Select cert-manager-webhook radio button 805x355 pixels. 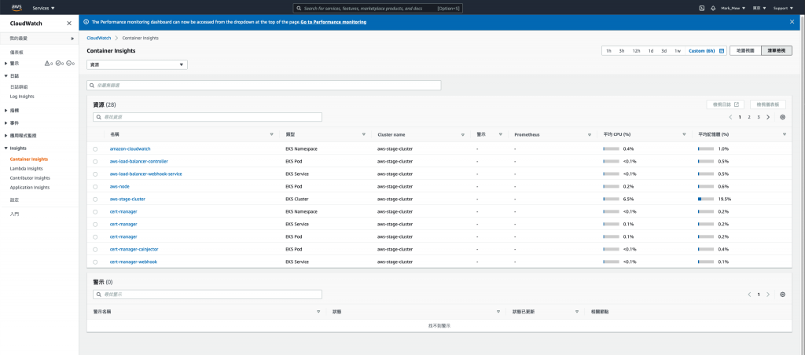point(95,262)
